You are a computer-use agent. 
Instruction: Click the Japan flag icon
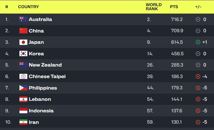point(23,42)
